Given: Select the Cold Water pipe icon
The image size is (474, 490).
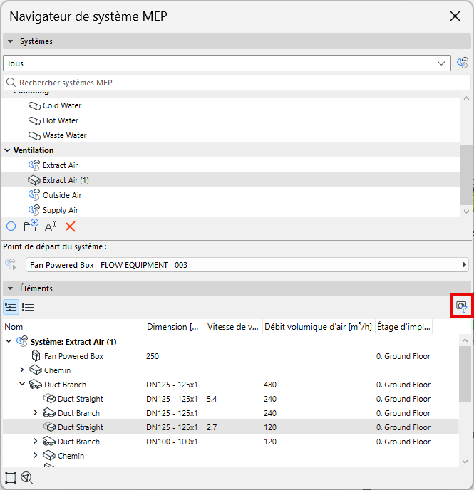Looking at the screenshot, I should click(34, 106).
